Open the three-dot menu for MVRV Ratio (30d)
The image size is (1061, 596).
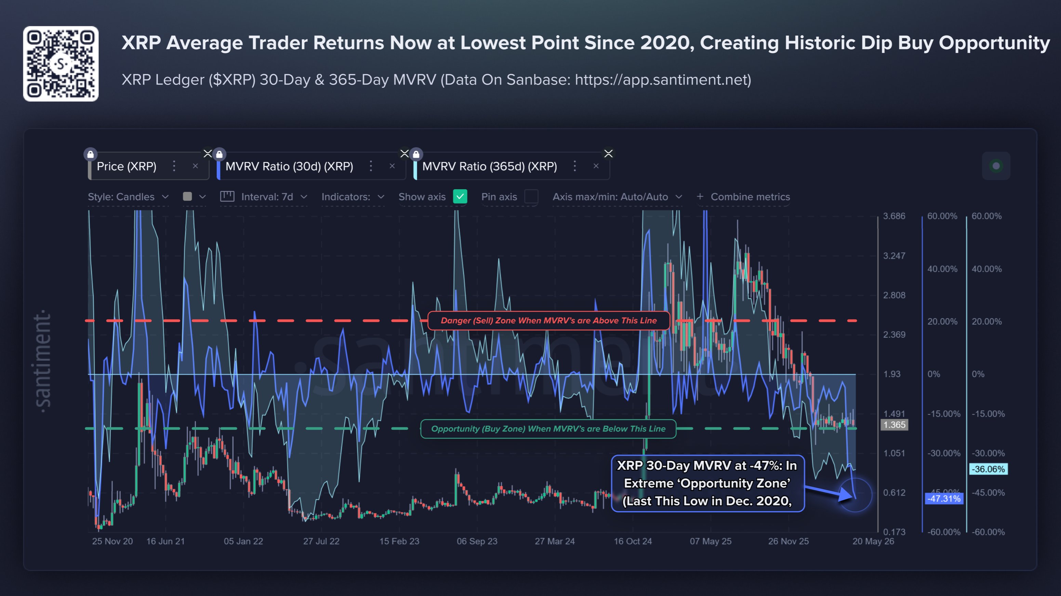click(x=371, y=166)
